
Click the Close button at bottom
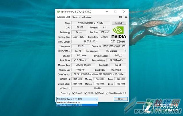point(121,99)
